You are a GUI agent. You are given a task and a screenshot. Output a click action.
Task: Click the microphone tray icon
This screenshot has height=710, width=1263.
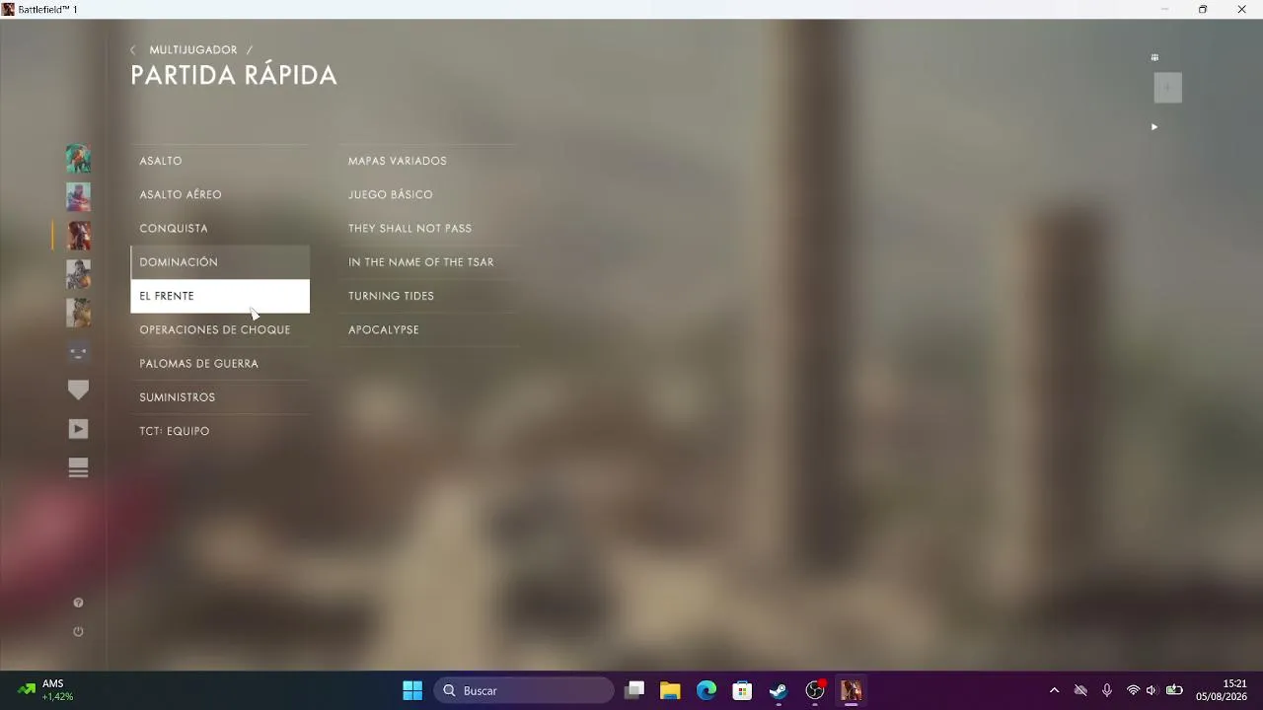1107,690
